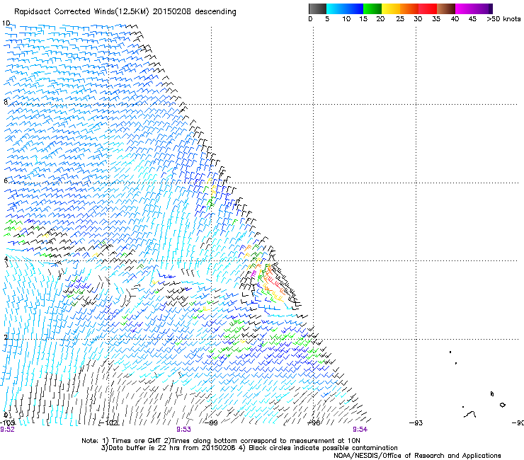Click the cyan-to-blue 5-15 knots color band
Viewport: 524px width, 460px height.
(345, 8)
